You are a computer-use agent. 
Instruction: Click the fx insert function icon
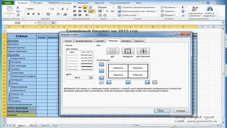53,23
